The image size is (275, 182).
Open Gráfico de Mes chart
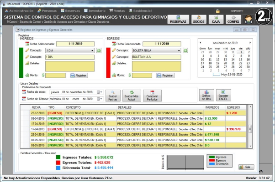coord(206,95)
